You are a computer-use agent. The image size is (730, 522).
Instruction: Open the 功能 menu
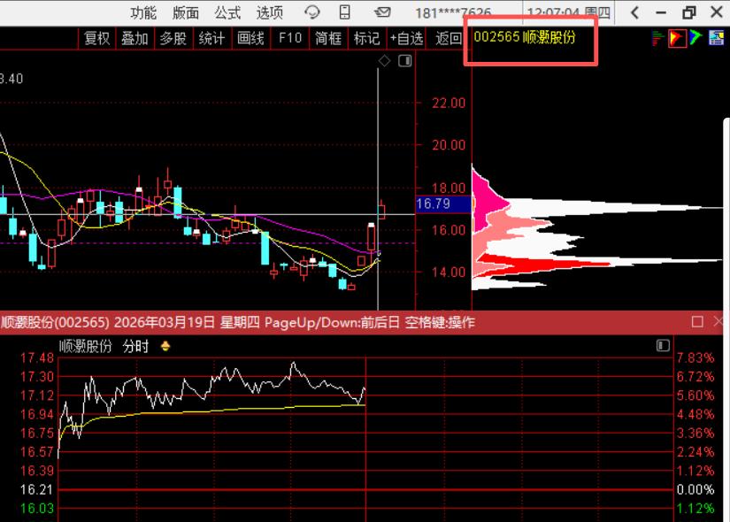tap(143, 12)
